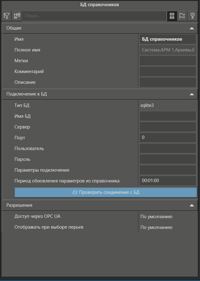Image resolution: width=200 pixels, height=281 pixels.
Task: Edit the update period field 00:01:00
Action: tap(168, 181)
